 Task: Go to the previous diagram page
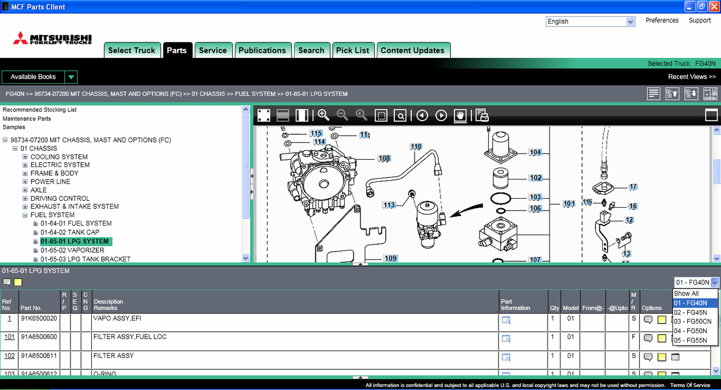coord(422,115)
